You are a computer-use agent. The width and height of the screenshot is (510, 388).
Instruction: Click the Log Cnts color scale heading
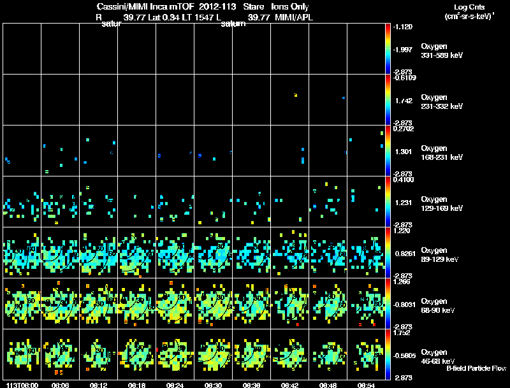(469, 11)
